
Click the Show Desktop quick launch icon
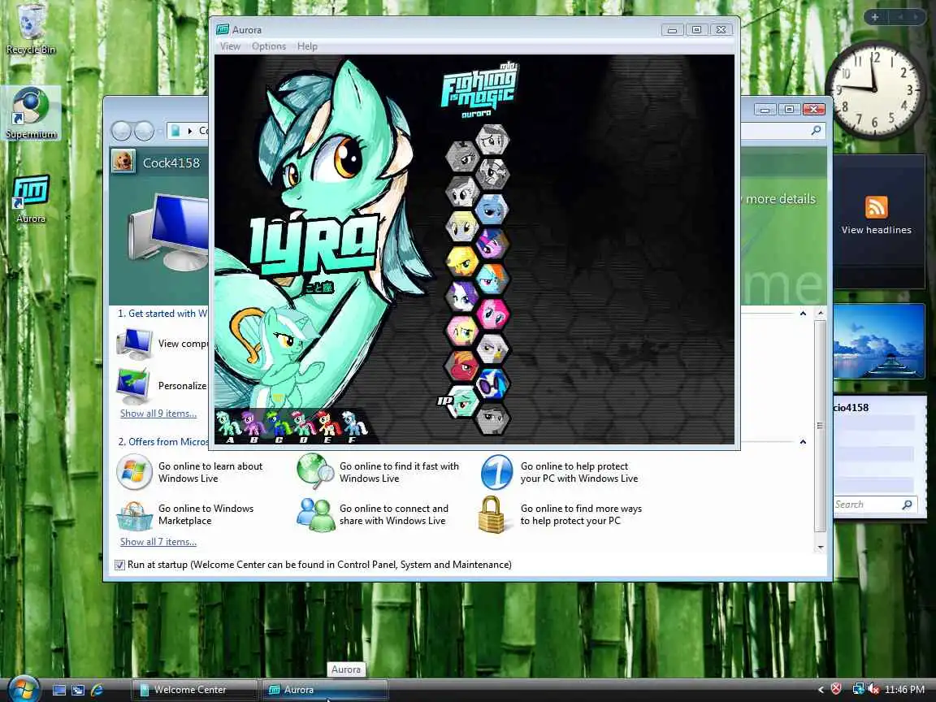[x=59, y=690]
